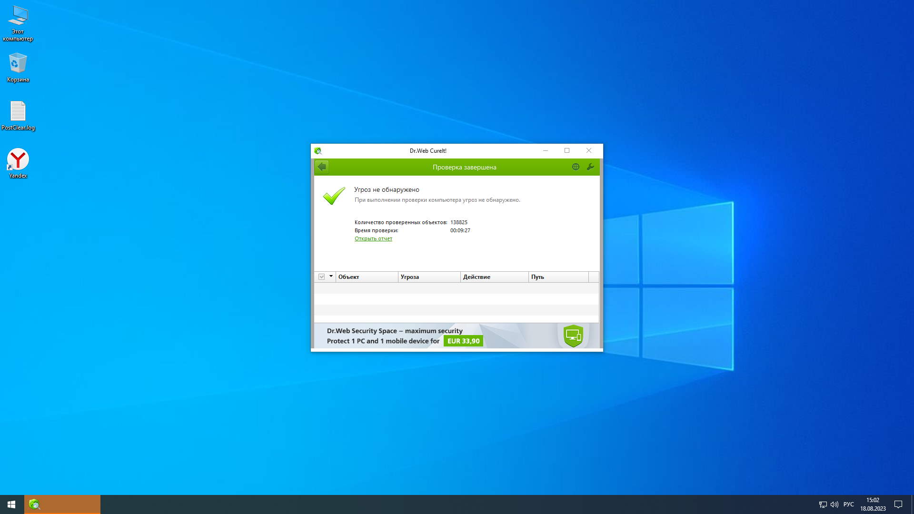Open the Открыть отчет link
The height and width of the screenshot is (514, 914).
373,239
